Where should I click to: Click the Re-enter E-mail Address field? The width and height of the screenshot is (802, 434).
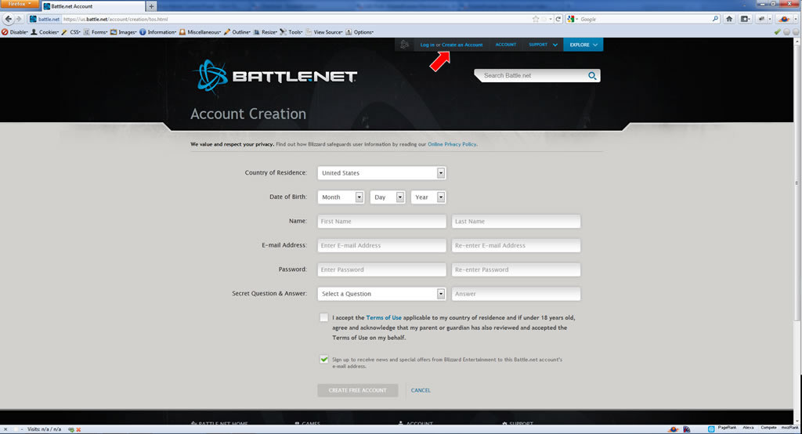pos(516,246)
